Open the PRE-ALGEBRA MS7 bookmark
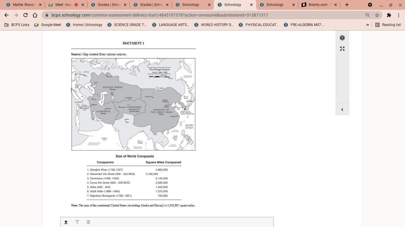 click(x=304, y=25)
